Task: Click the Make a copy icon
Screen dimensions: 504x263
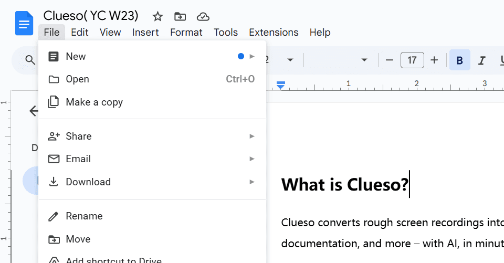Action: pyautogui.click(x=54, y=102)
